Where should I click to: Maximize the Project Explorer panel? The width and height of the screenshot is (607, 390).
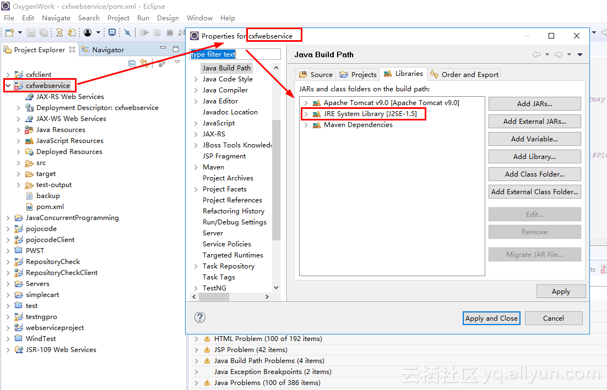(x=176, y=49)
